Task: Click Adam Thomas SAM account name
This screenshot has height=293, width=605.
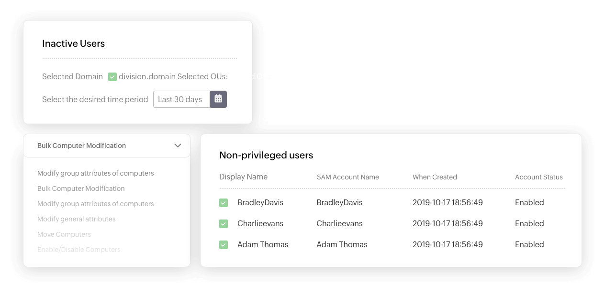Action: point(342,245)
